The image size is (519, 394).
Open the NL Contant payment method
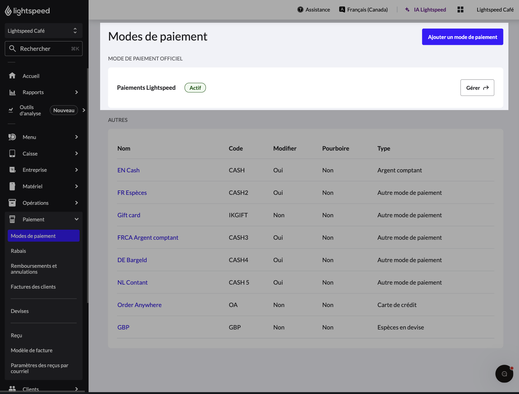point(133,282)
